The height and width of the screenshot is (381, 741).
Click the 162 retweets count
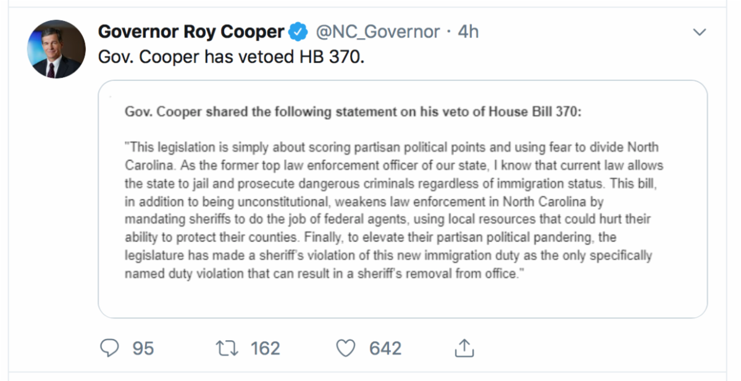click(265, 348)
